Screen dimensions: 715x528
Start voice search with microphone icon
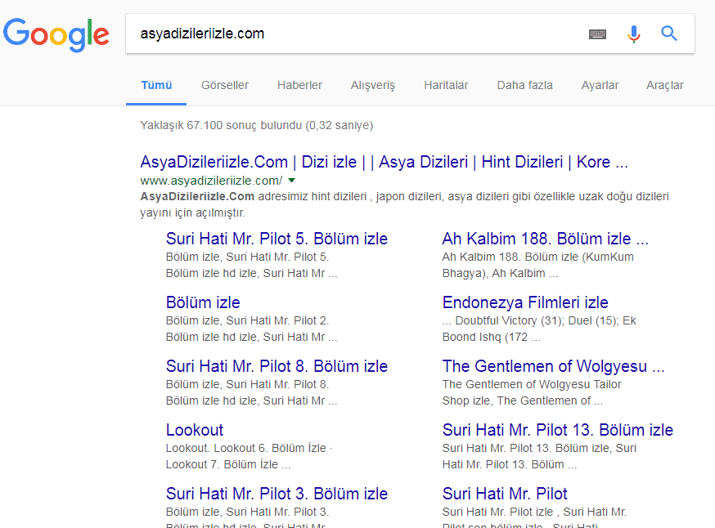click(633, 34)
